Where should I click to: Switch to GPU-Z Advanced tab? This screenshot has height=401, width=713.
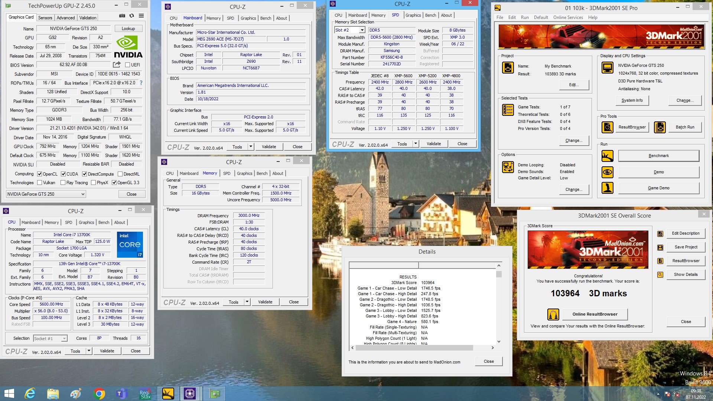(x=66, y=17)
